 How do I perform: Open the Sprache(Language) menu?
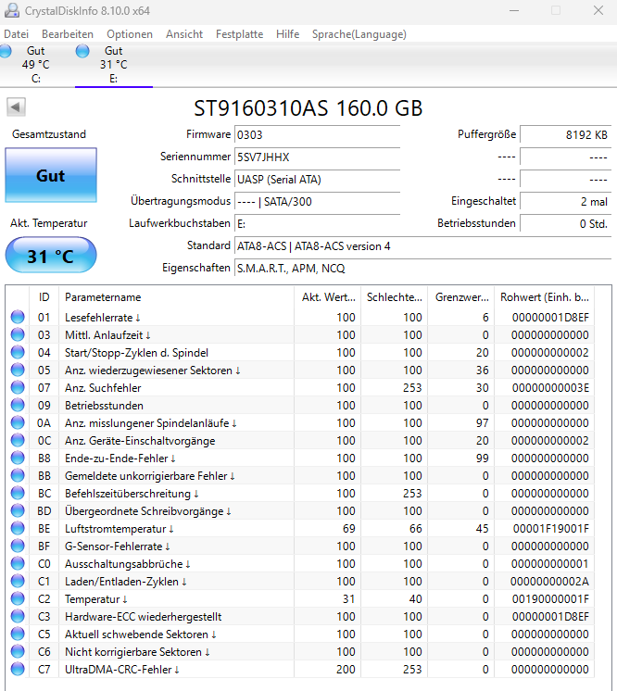tap(359, 34)
